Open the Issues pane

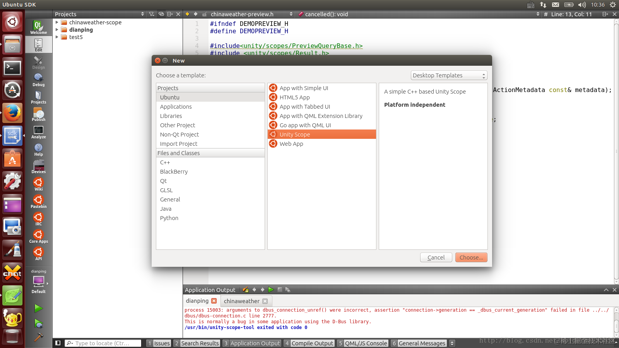(159, 343)
